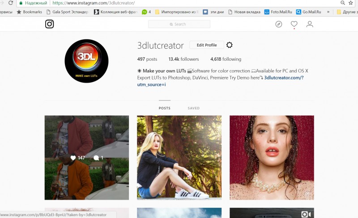The image size is (358, 218).
Task: Open the Другие bookmarks folder
Action: click(347, 12)
